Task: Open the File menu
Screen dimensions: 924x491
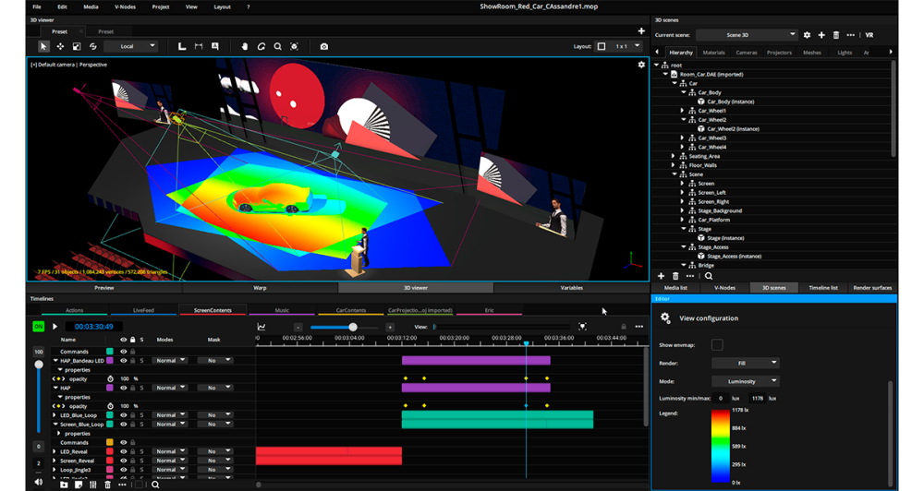Action: pyautogui.click(x=37, y=7)
